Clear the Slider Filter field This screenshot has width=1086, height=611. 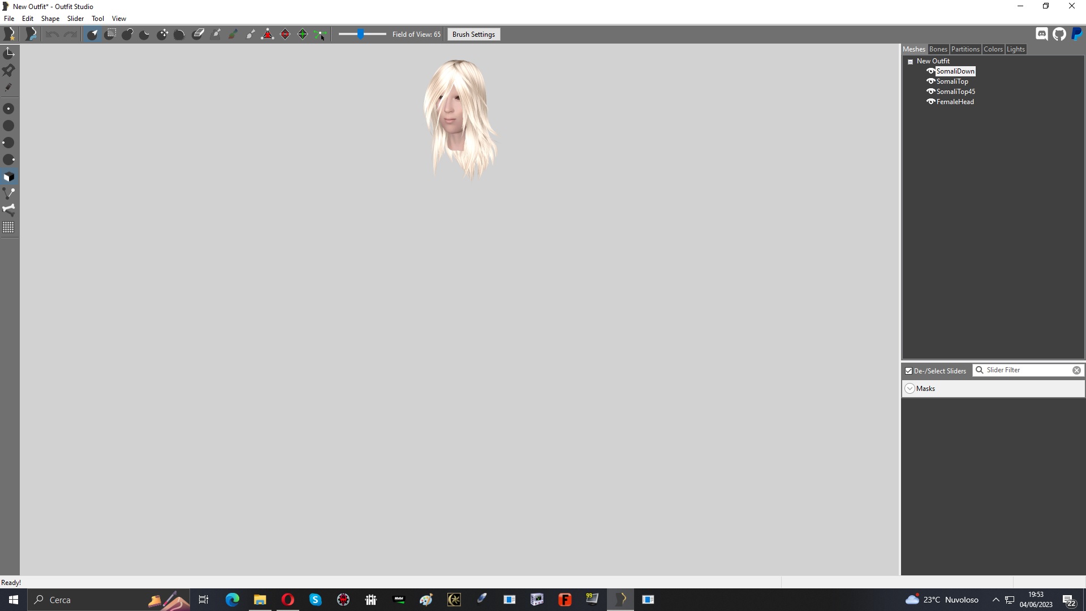1076,371
